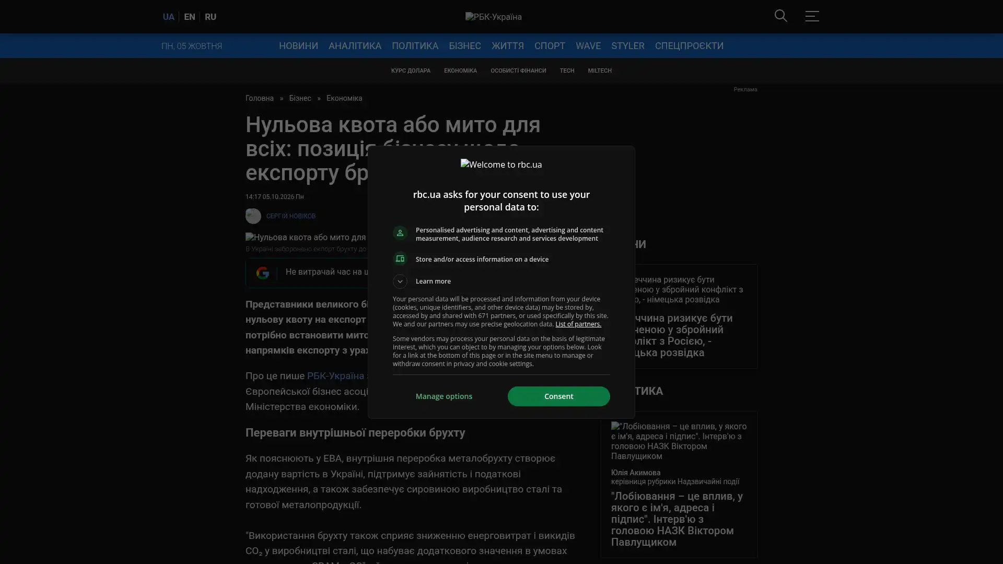Switch site language to EN
1003x564 pixels.
tap(190, 17)
